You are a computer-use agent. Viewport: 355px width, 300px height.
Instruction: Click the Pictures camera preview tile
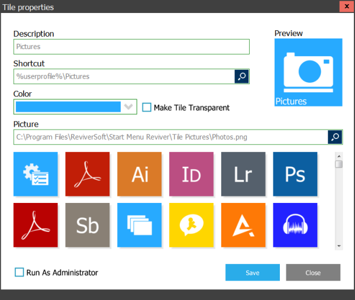click(308, 73)
